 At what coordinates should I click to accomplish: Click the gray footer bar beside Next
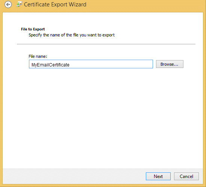click(x=74, y=176)
